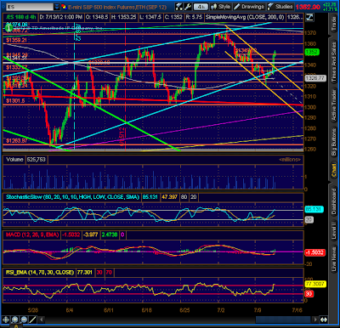The image size is (340, 328).
Task: Click the green info bubble on chart
Action: point(8,27)
